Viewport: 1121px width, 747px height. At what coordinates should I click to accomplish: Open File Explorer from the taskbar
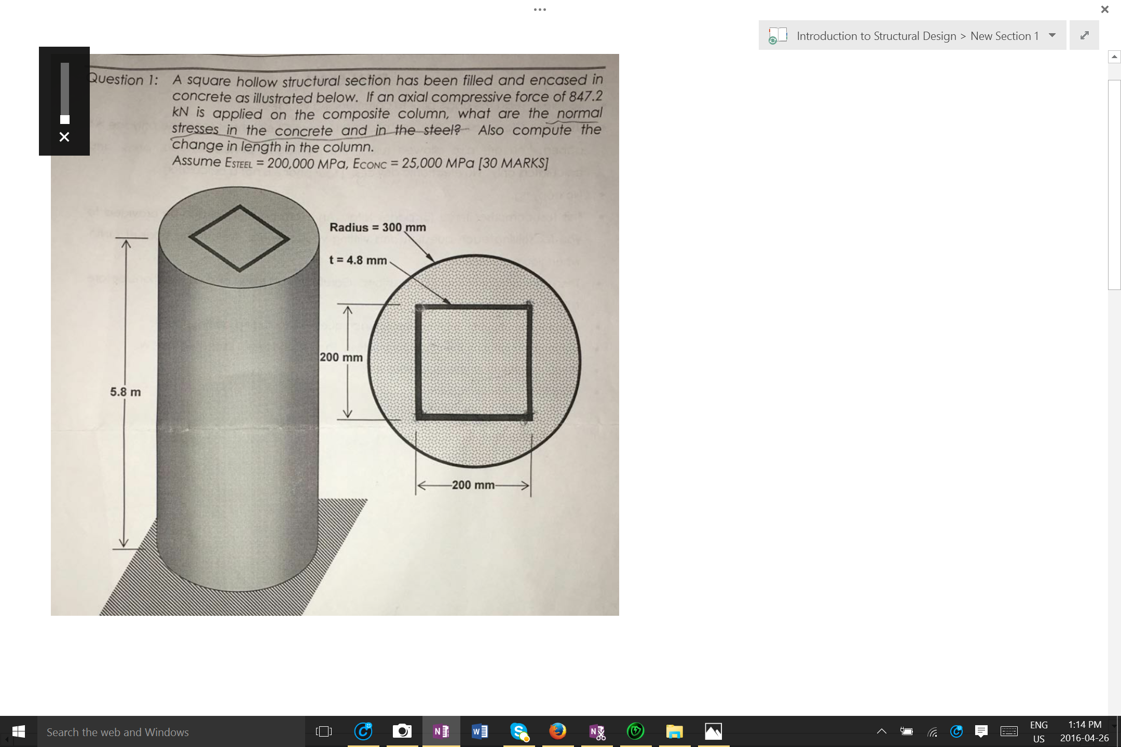[675, 731]
